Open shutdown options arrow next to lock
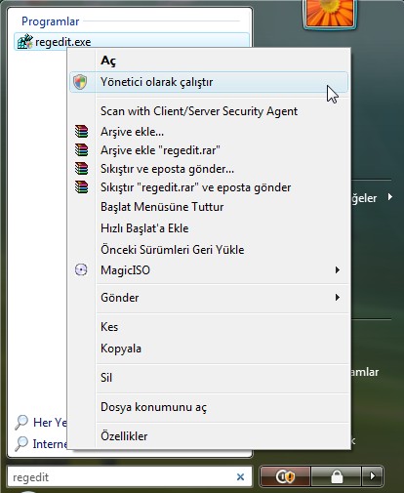This screenshot has width=404, height=493. [373, 476]
